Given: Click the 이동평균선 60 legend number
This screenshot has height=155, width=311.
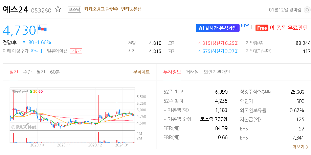Looking at the screenshot, I should tap(41, 91).
